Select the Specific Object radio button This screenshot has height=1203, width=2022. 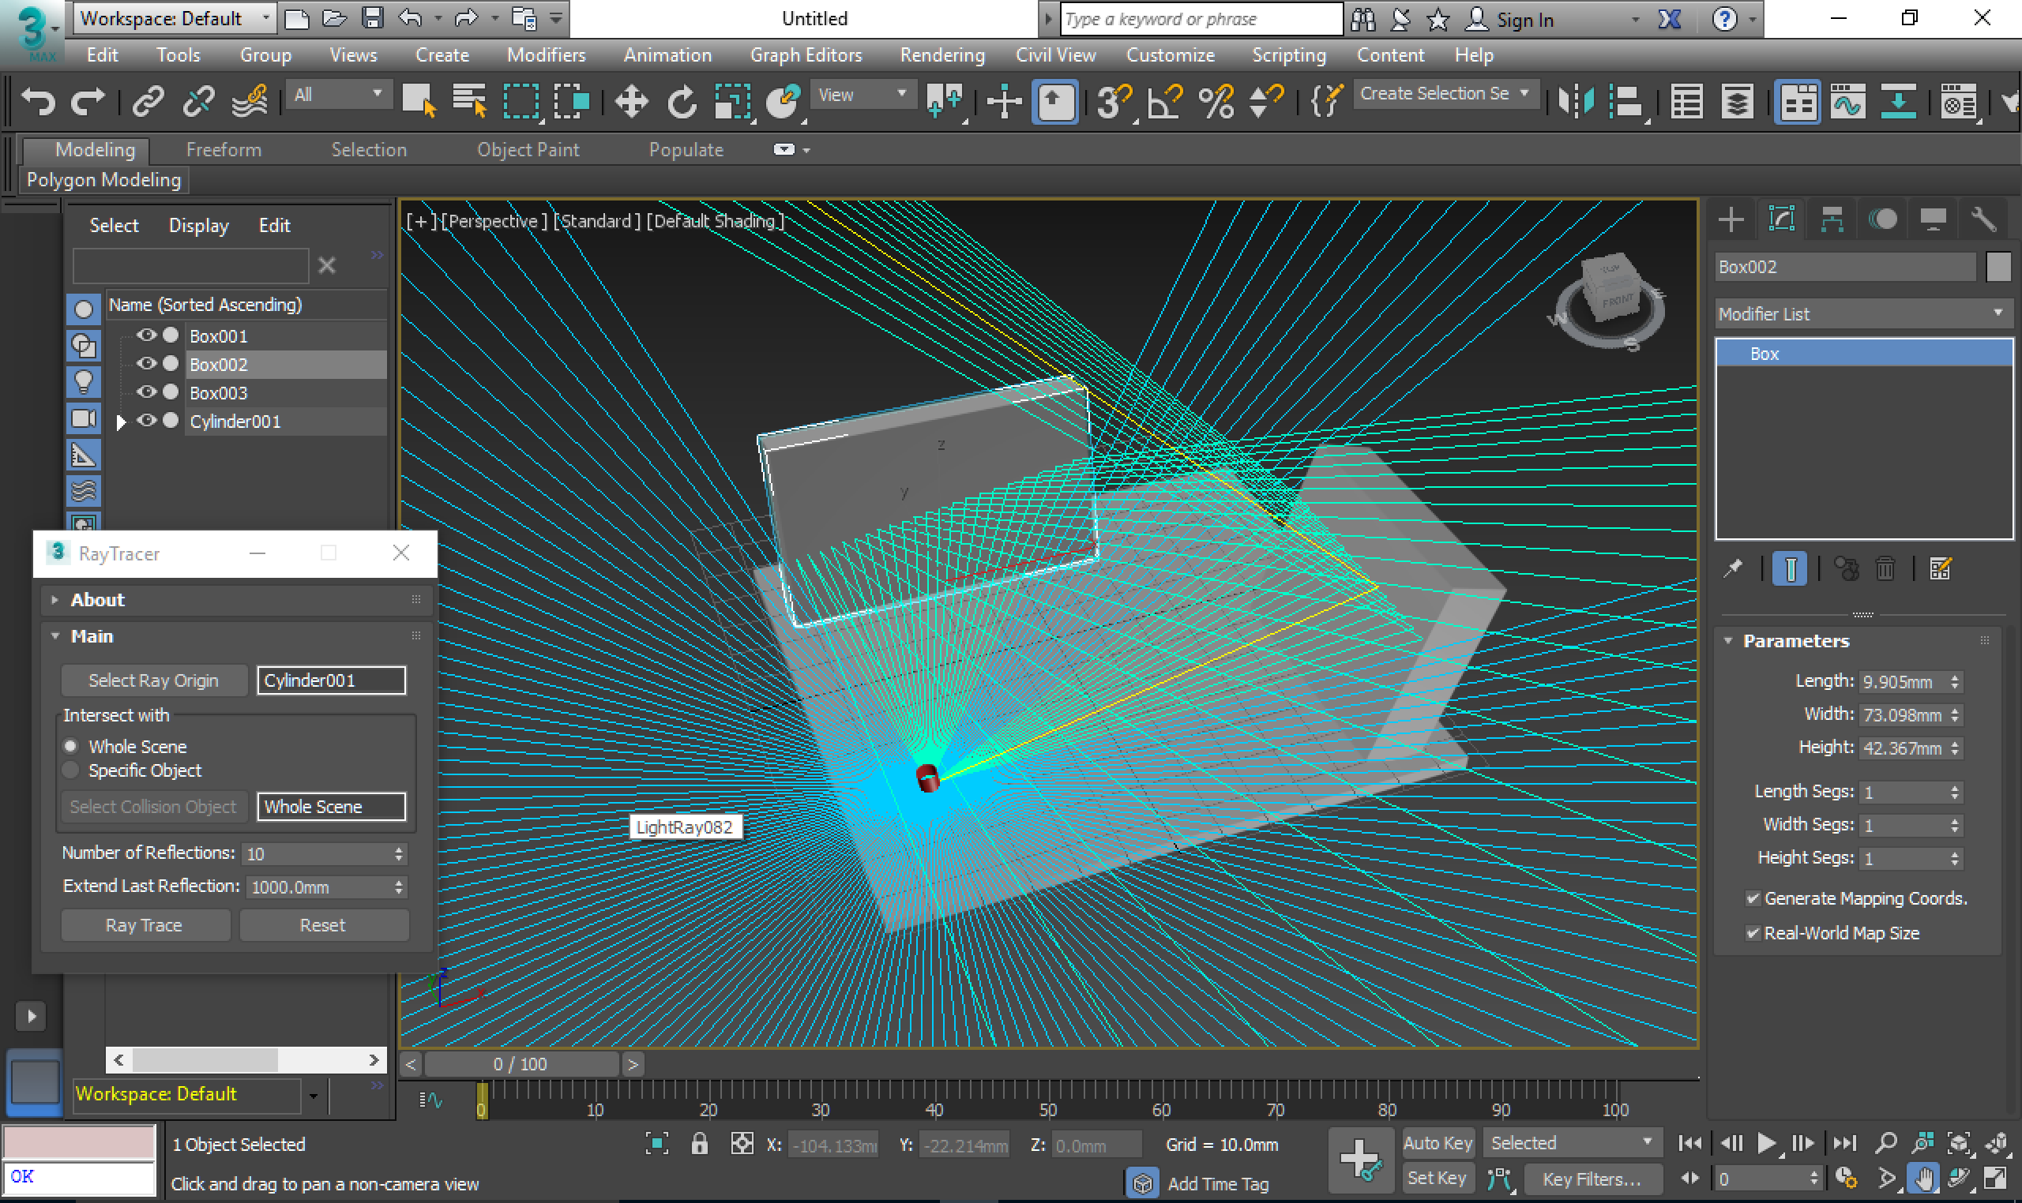[71, 770]
